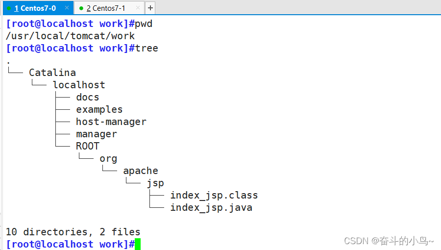This screenshot has width=441, height=250.
Task: Close the Centos7-0 session tab
Action: [66, 8]
